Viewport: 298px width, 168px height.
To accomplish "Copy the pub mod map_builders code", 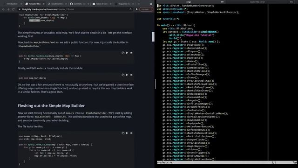I will (x=123, y=75).
